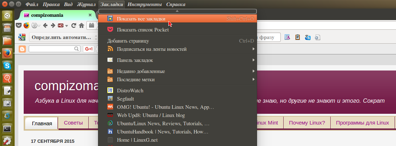This screenshot has height=146, width=396.
Task: Click the Firefox launcher icon
Action: [x=7, y=53]
